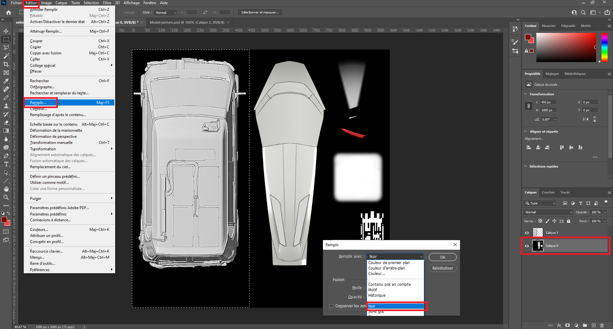Open the Style dropdown in options bar
The height and width of the screenshot is (329, 613).
tap(165, 12)
